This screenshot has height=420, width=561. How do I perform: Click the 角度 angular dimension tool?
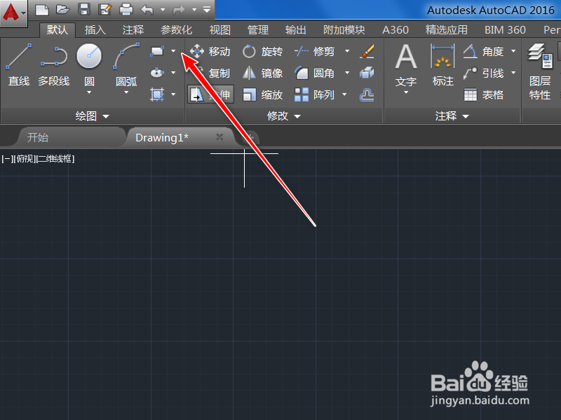coord(484,51)
